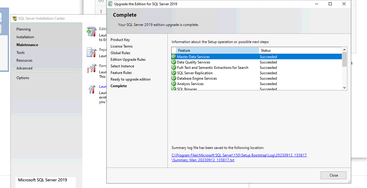
Task: Sort by the Status column header
Action: pos(300,50)
